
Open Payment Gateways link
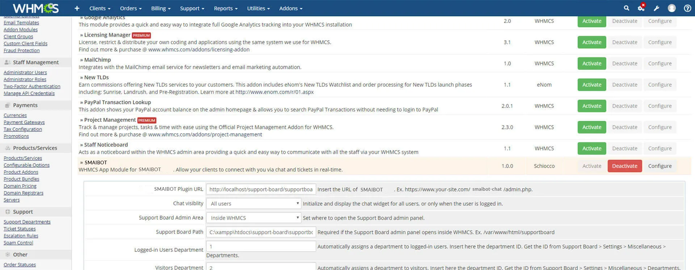[24, 122]
